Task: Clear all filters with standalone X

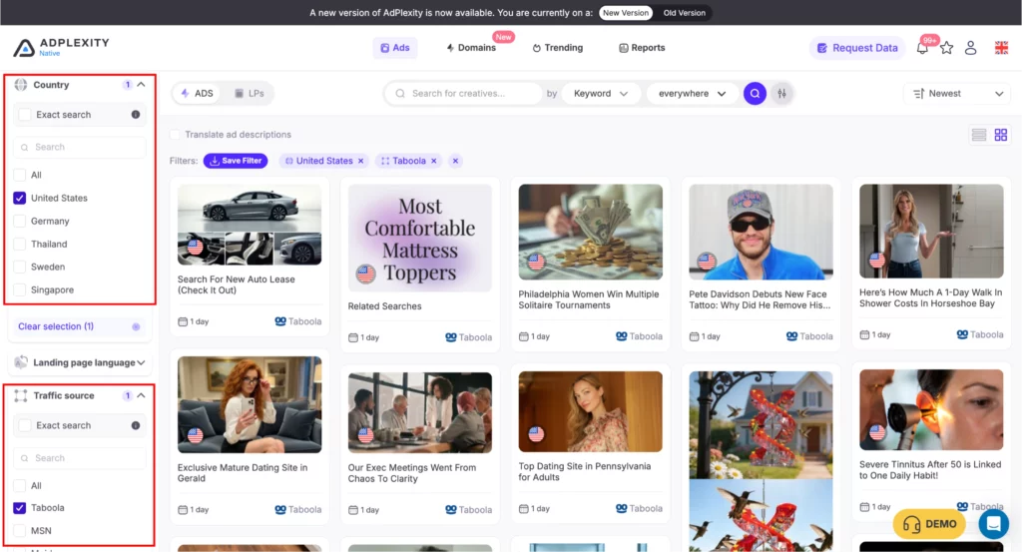Action: coord(455,161)
